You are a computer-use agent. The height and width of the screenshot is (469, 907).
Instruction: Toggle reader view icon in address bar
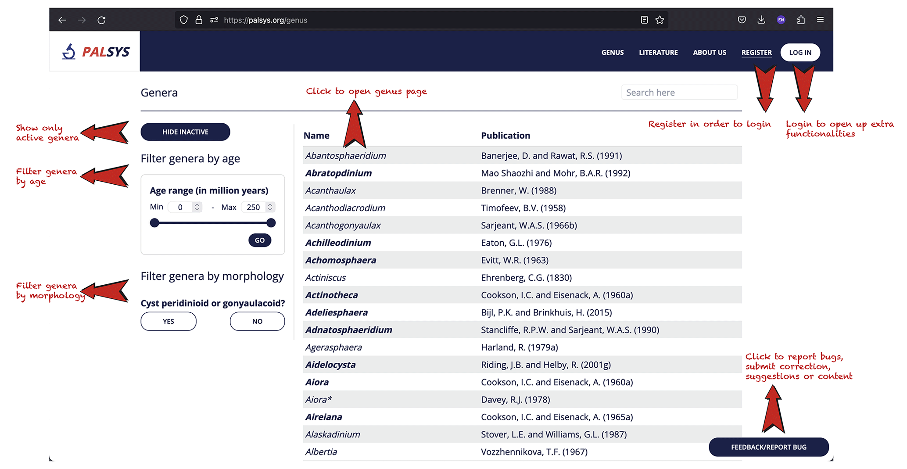[x=644, y=20]
